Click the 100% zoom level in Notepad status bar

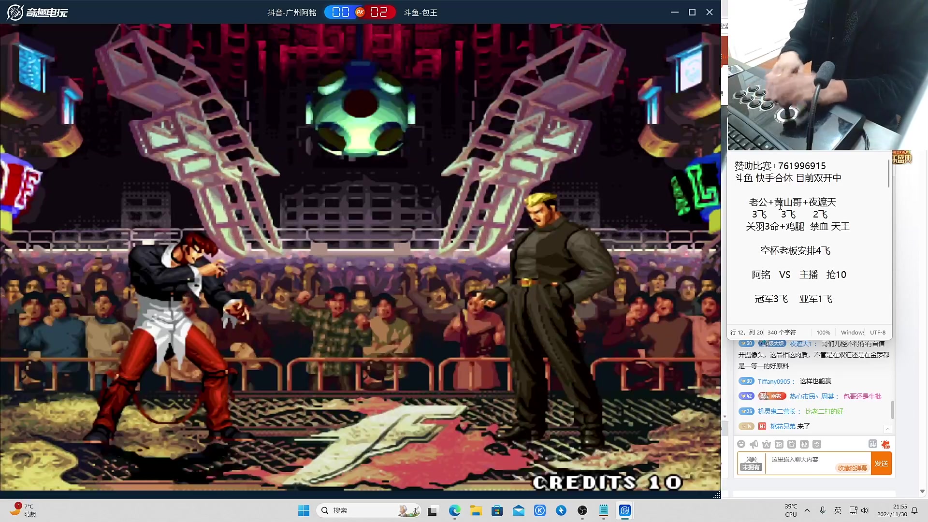click(x=823, y=333)
